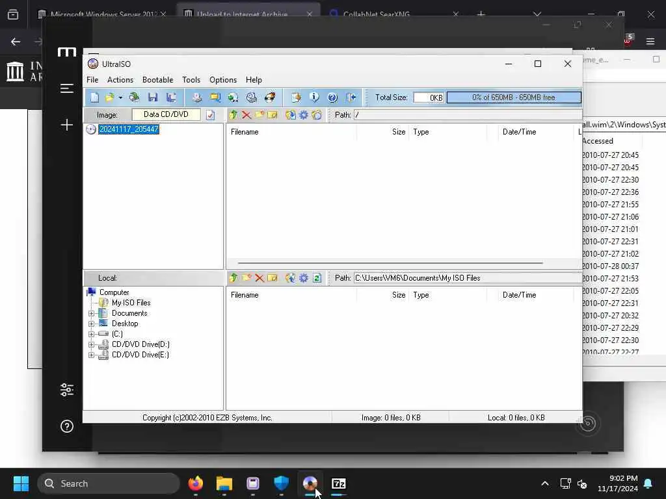Click the Burn CD/DVD Image icon
Image resolution: width=666 pixels, height=499 pixels.
coord(270,97)
